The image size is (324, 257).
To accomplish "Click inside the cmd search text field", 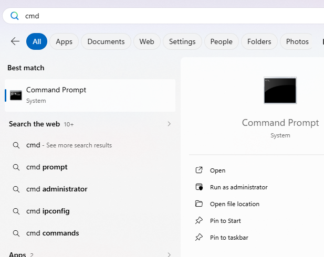I will coord(158,16).
